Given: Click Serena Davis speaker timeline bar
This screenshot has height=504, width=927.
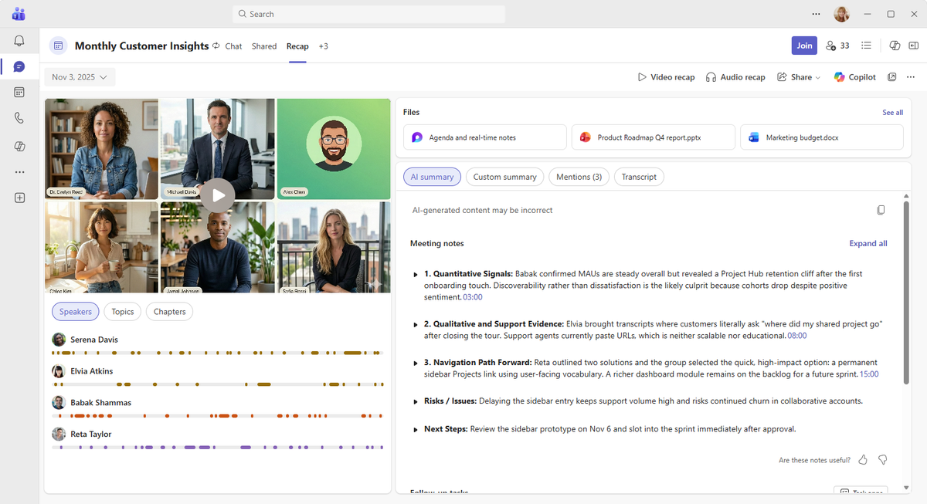Looking at the screenshot, I should tap(217, 353).
